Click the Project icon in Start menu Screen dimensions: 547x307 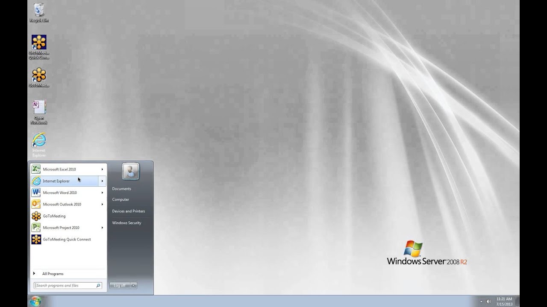pyautogui.click(x=36, y=228)
